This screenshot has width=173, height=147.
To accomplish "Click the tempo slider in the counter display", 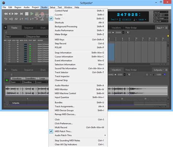I will pyautogui.click(x=127, y=20).
